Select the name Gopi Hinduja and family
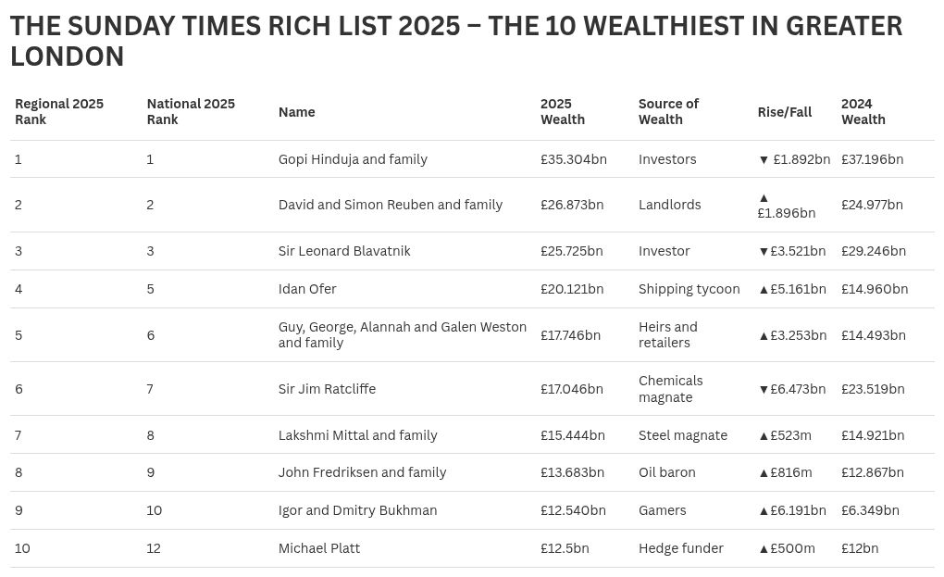Image resolution: width=944 pixels, height=577 pixels. pos(353,159)
